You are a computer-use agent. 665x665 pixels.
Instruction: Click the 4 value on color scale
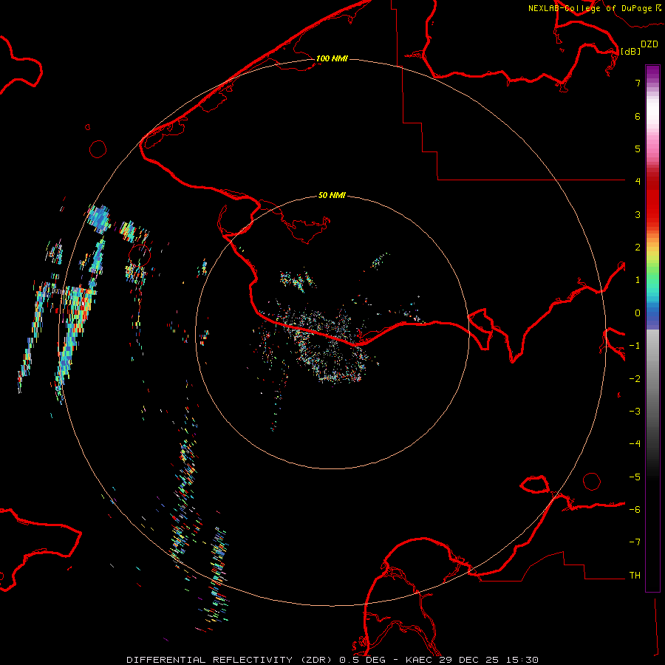638,182
